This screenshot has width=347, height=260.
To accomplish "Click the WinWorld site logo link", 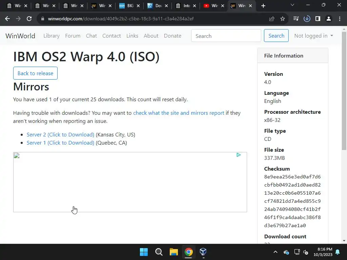I will [x=20, y=36].
